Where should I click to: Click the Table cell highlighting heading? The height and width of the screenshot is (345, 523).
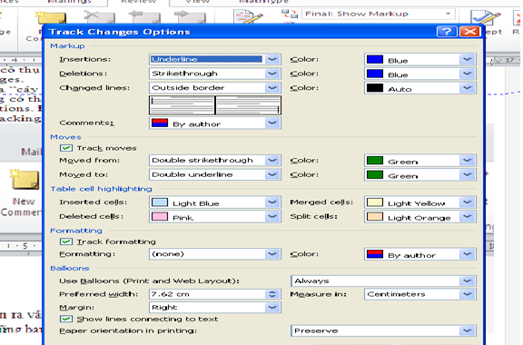tap(101, 189)
